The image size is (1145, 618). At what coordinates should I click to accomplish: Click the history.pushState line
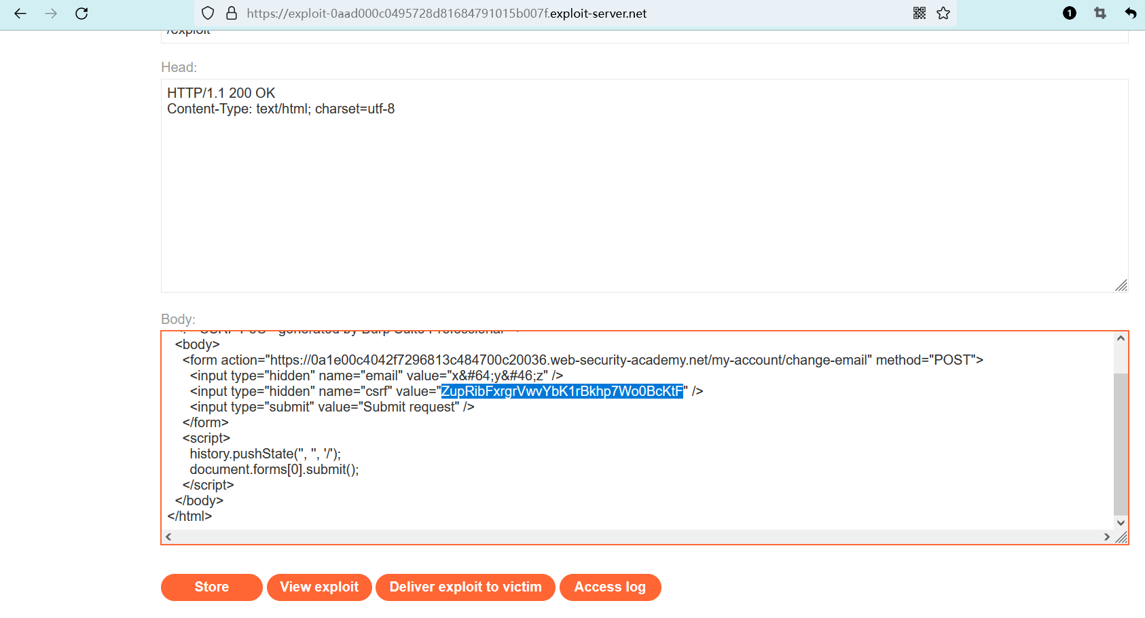pos(266,454)
